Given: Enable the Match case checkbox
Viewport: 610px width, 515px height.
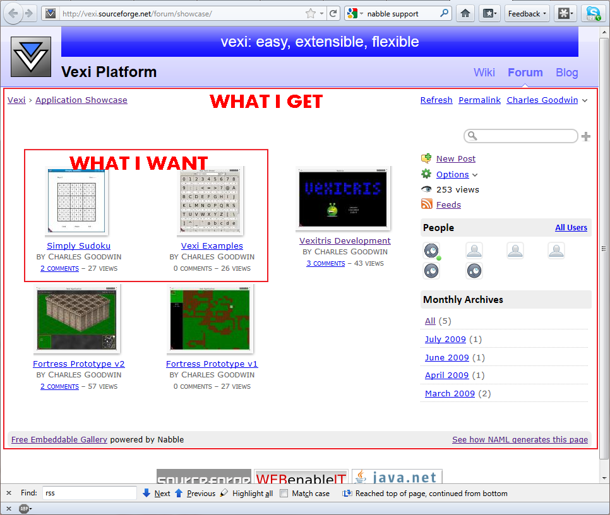Looking at the screenshot, I should pos(284,494).
